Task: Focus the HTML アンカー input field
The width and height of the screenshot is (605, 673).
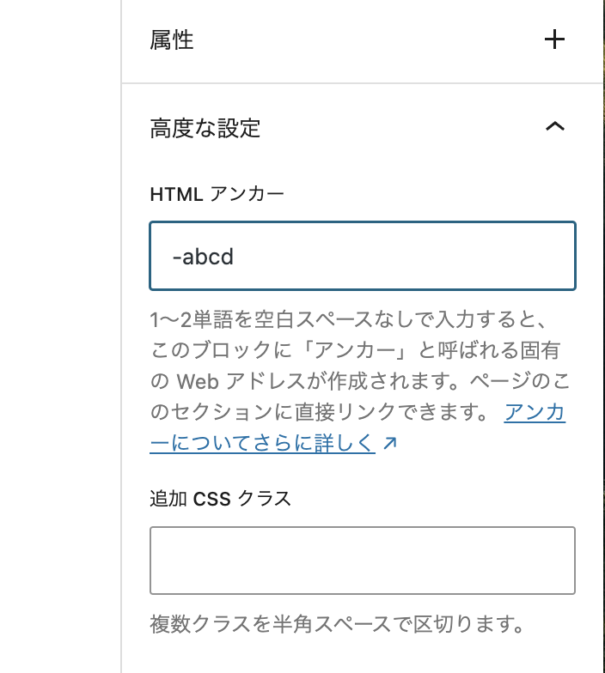Action: (362, 256)
